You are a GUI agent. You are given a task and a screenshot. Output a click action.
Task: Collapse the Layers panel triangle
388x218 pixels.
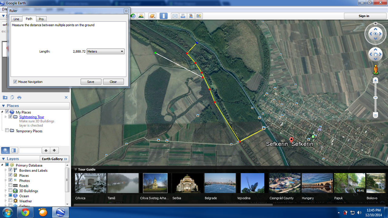[3, 159]
